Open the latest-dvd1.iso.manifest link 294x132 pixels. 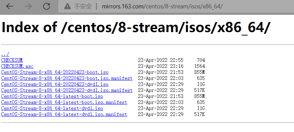(64, 114)
